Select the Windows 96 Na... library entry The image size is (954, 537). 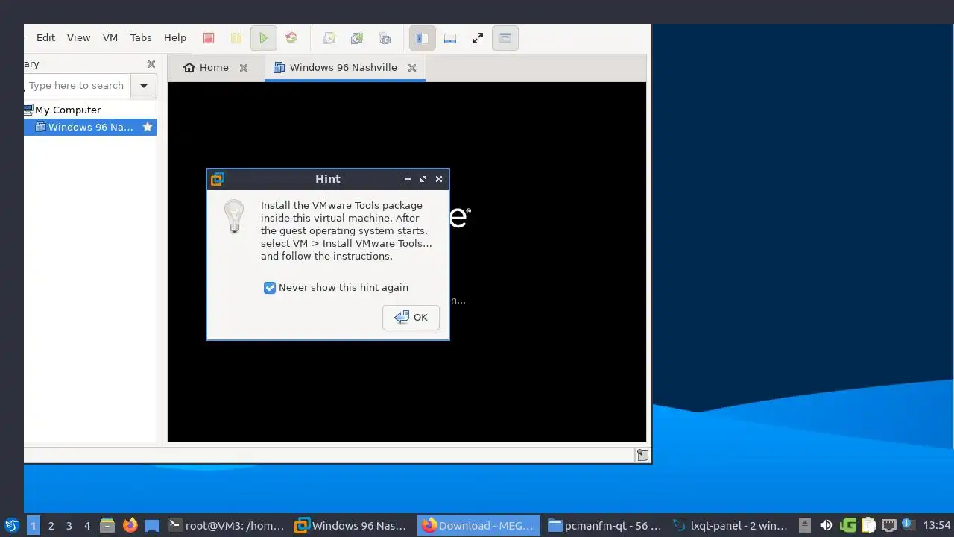click(x=90, y=127)
